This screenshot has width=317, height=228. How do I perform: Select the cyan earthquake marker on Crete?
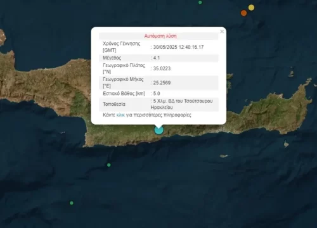point(159,130)
